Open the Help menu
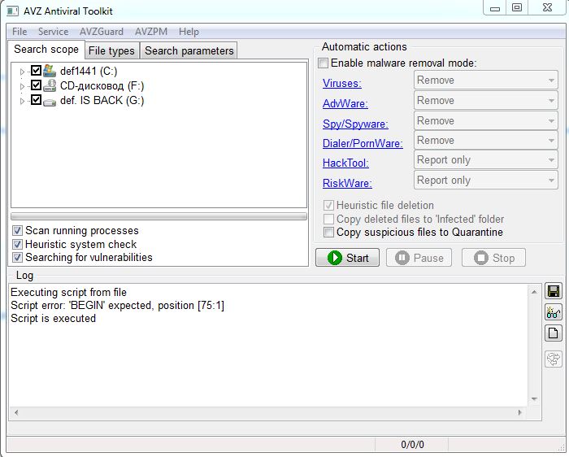This screenshot has width=569, height=457. point(189,32)
